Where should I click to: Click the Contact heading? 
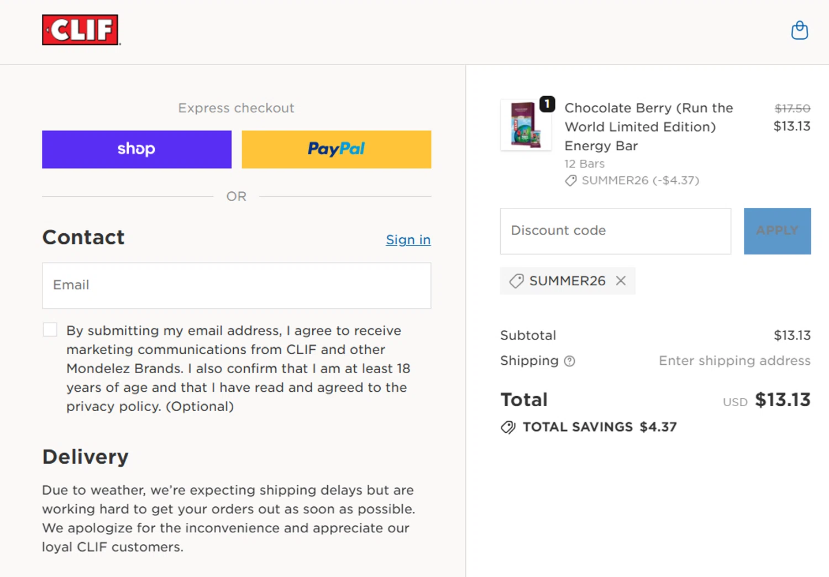(x=83, y=238)
